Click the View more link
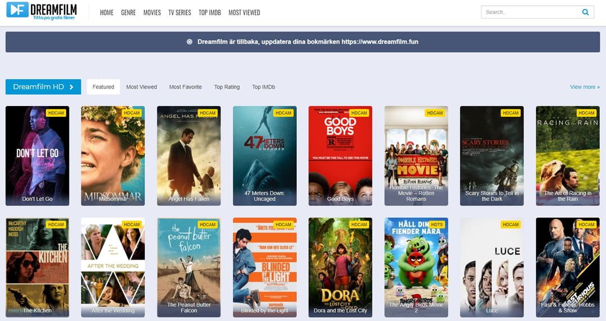Image resolution: width=606 pixels, height=321 pixels. pyautogui.click(x=585, y=87)
